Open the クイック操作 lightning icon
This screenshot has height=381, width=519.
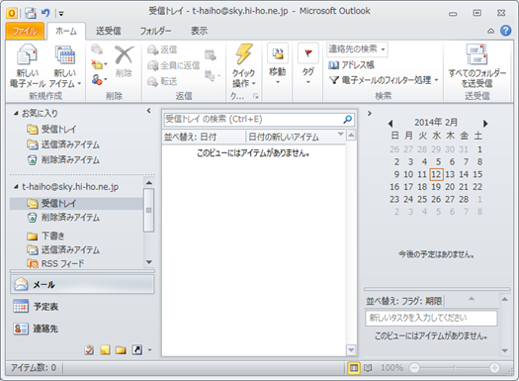coord(243,54)
